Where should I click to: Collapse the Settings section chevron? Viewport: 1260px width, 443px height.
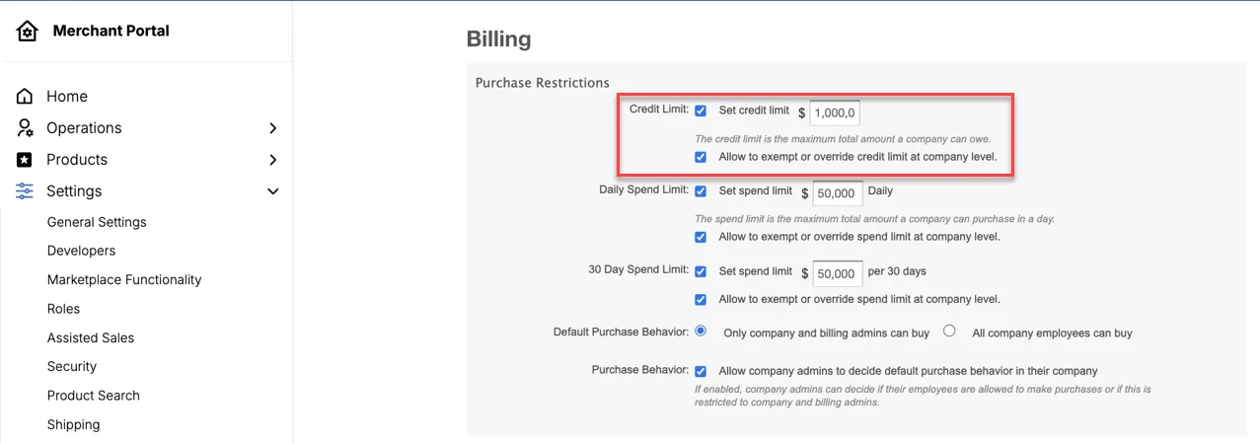[273, 191]
